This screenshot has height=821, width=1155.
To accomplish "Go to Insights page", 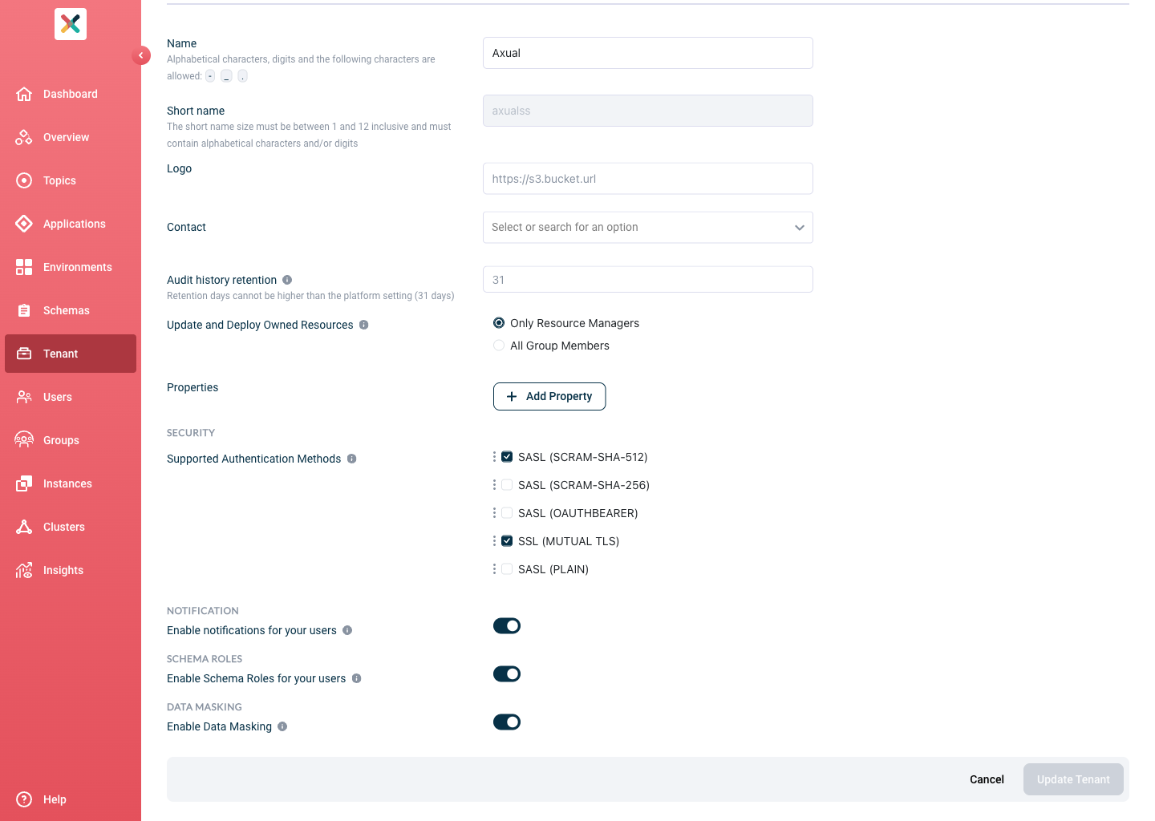I will point(71,570).
